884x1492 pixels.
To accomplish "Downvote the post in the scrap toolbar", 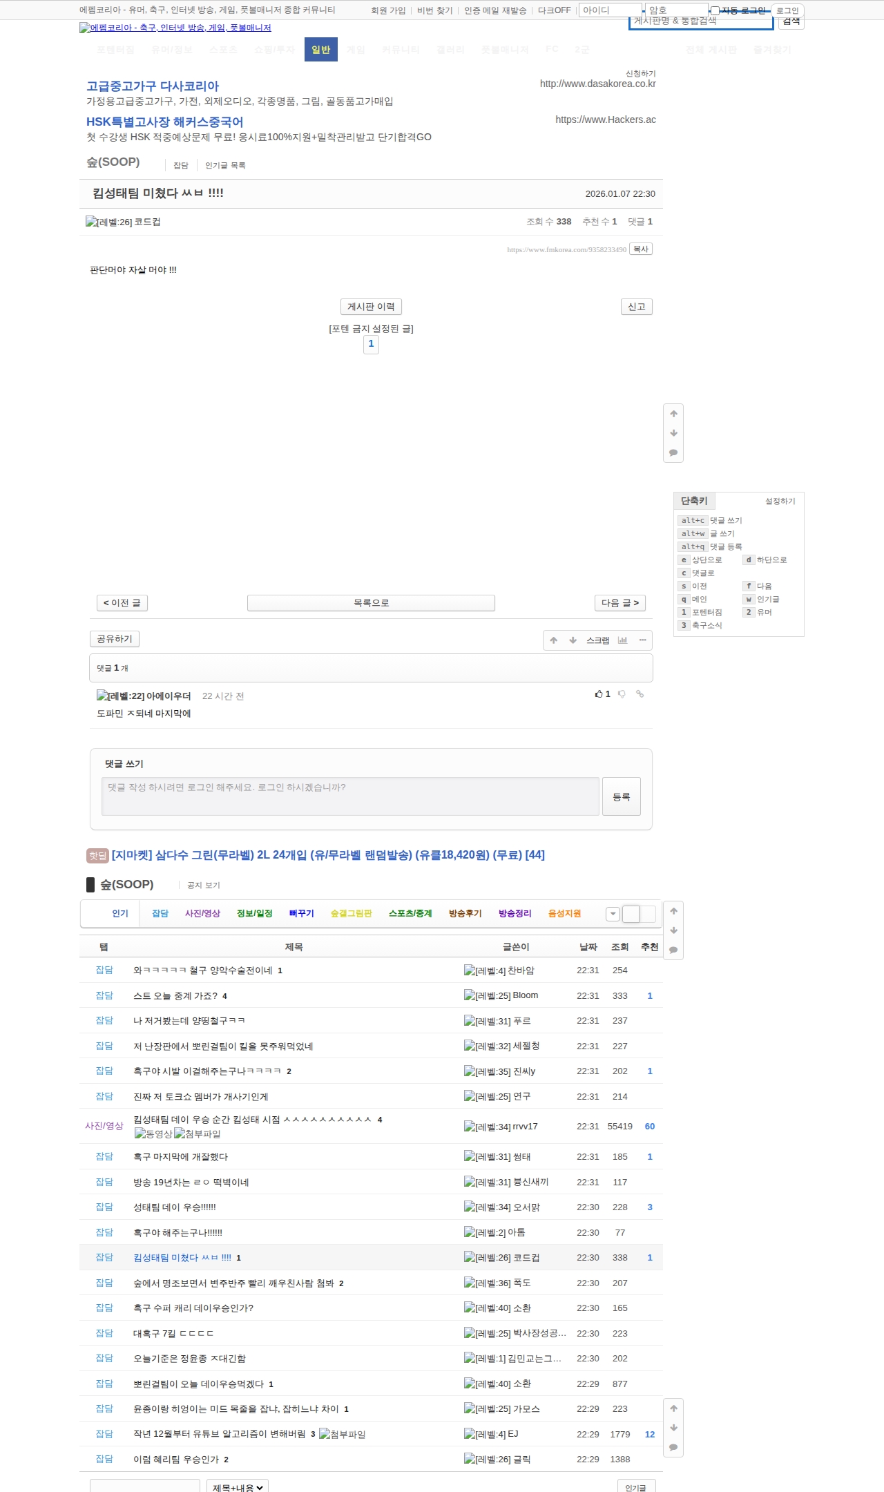I will click(x=573, y=640).
